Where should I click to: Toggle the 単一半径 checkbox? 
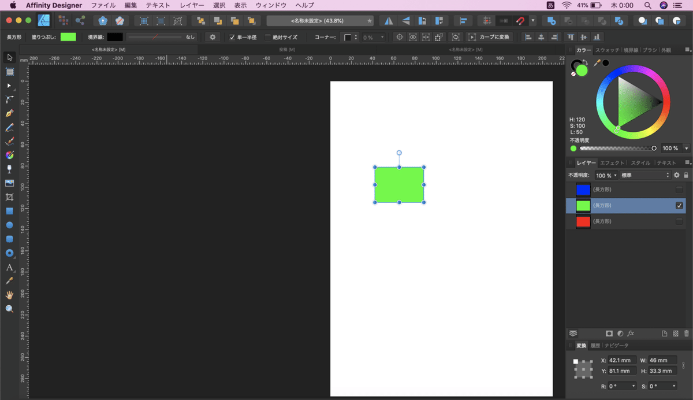click(x=232, y=37)
